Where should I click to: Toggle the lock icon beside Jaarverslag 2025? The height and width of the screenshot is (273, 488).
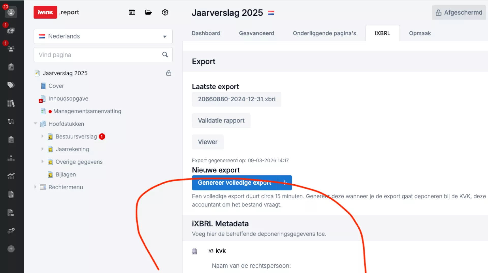click(169, 73)
